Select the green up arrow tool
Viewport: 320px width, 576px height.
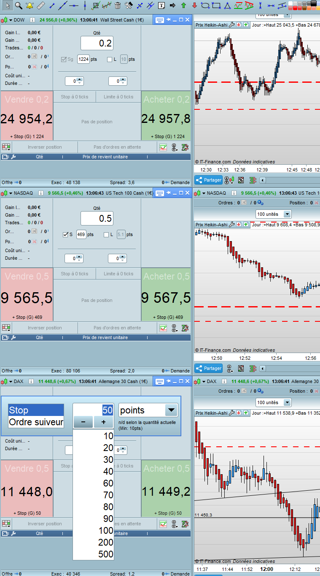(183, 5)
